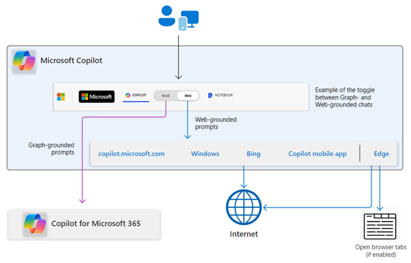Image resolution: width=411 pixels, height=263 pixels.
Task: Click 'Example of the toggle' description text
Action: (x=345, y=97)
